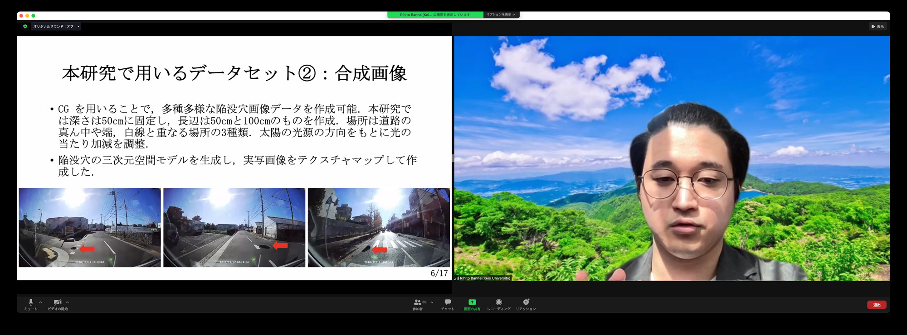Image resolution: width=907 pixels, height=335 pixels.
Task: Start recording the meeting
Action: pos(498,303)
